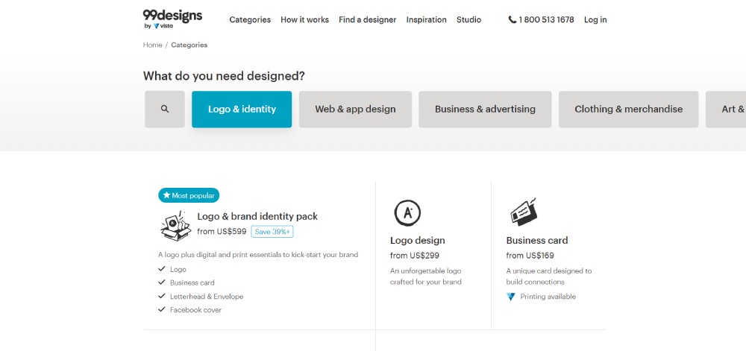Click the Home breadcrumb link
Screen dimensions: 746x351
coord(152,45)
